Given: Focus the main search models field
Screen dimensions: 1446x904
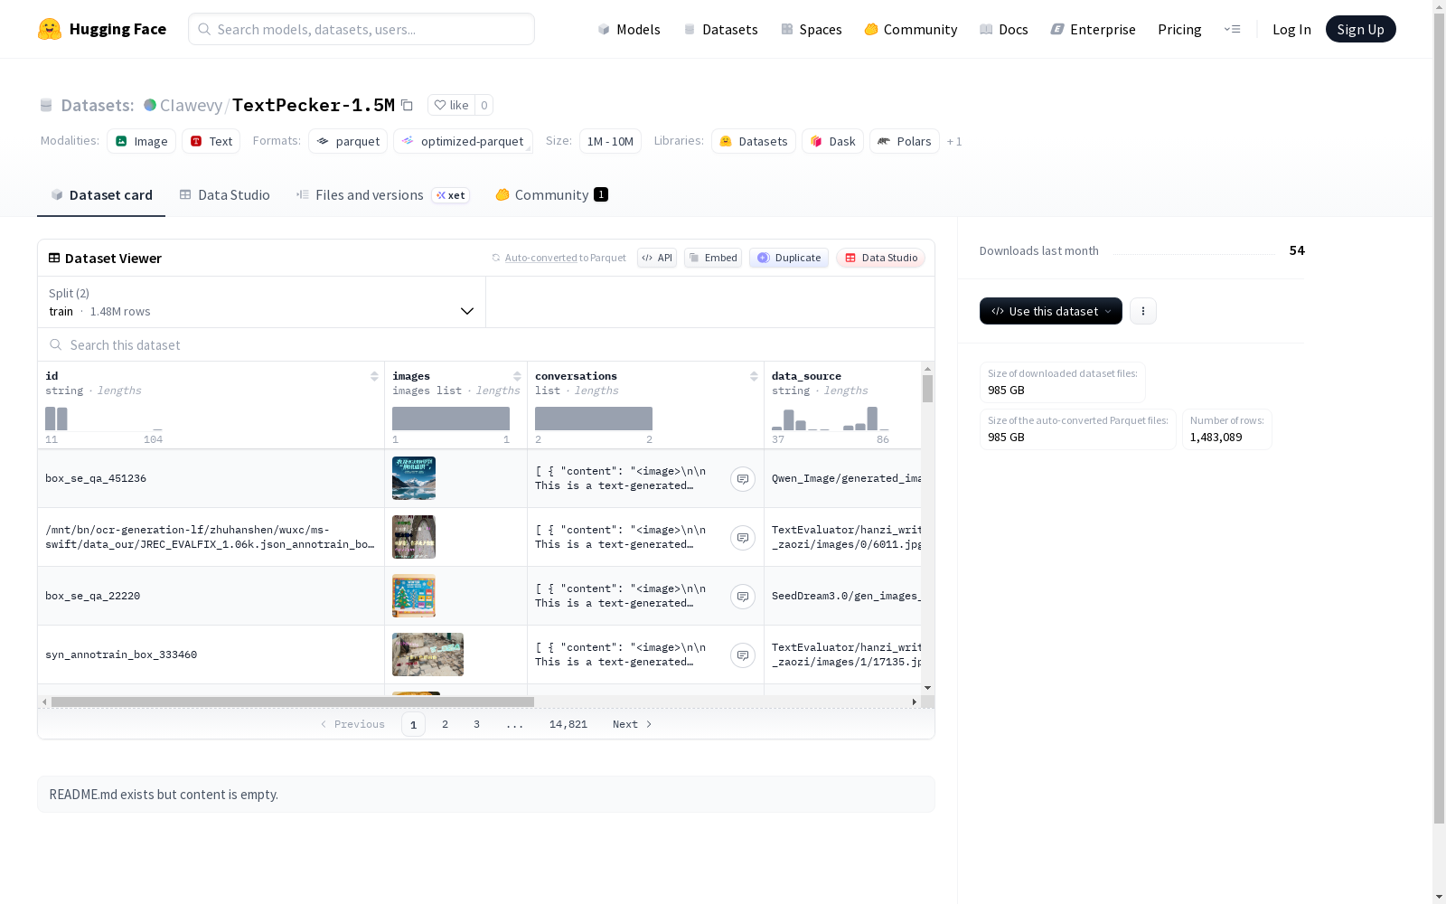Looking at the screenshot, I should coord(361,29).
